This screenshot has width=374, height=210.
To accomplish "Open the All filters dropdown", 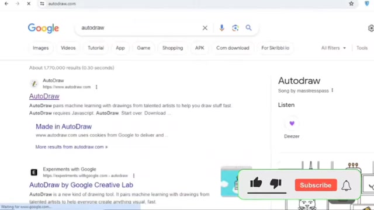I will 334,48.
